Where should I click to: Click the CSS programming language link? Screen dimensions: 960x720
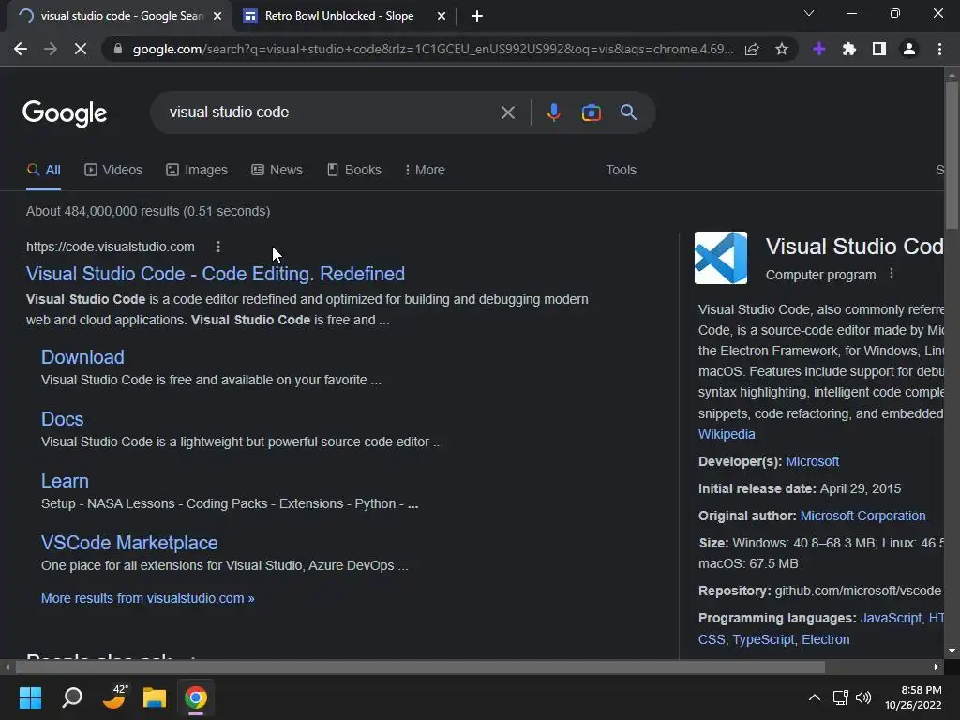pyautogui.click(x=712, y=639)
